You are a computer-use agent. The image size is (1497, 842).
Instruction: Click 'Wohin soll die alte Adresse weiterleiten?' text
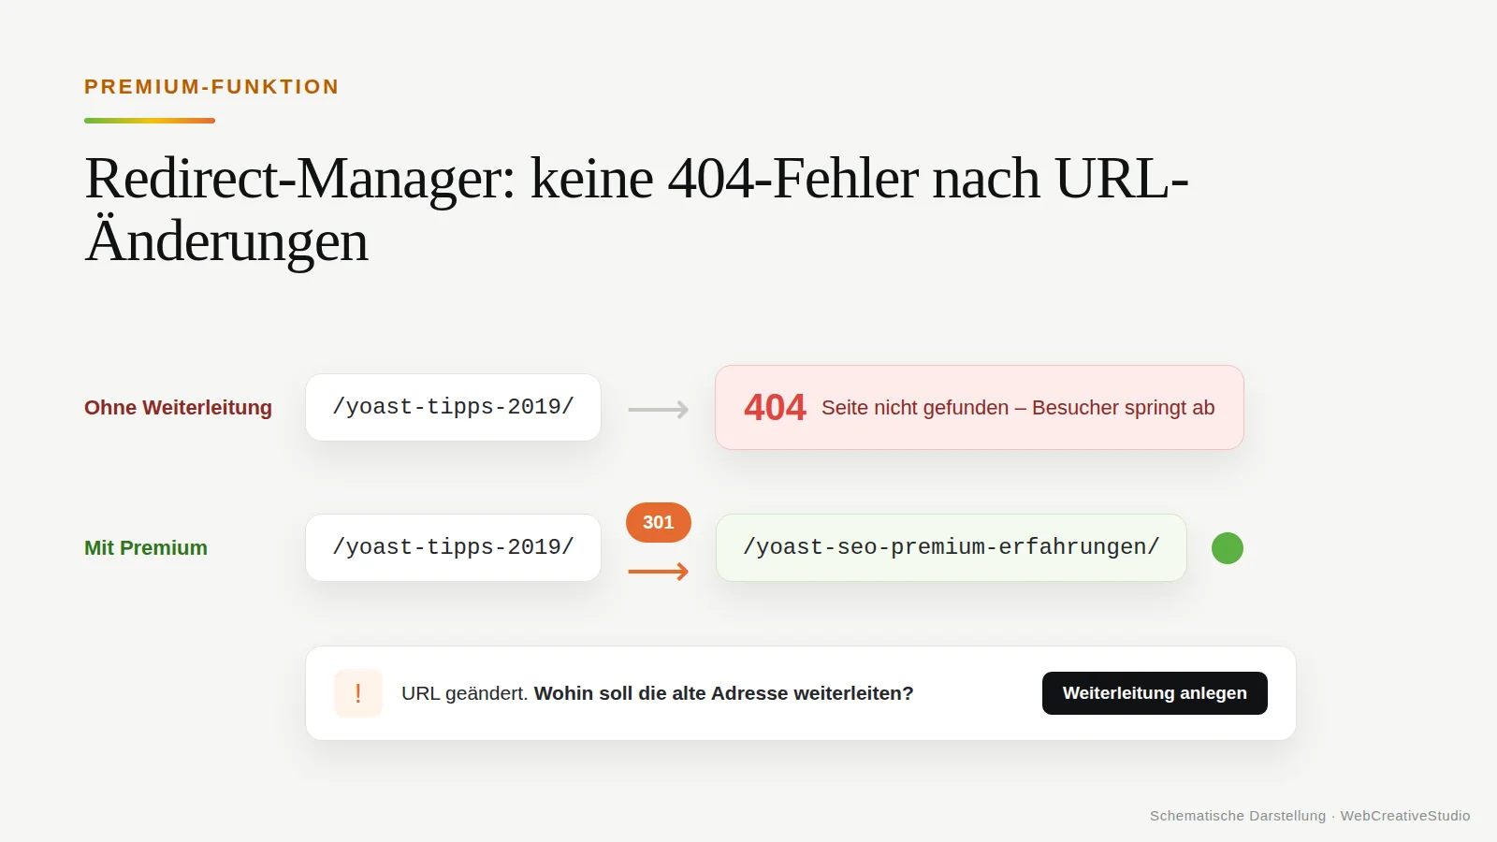coord(723,693)
